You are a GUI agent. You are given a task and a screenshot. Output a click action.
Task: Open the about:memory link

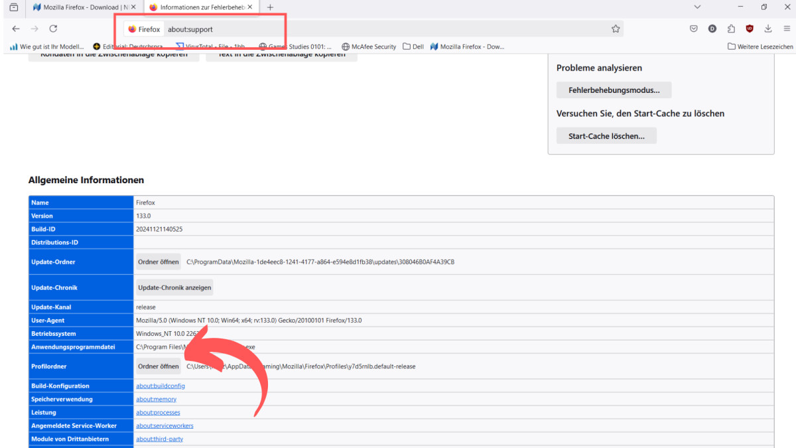(x=157, y=399)
